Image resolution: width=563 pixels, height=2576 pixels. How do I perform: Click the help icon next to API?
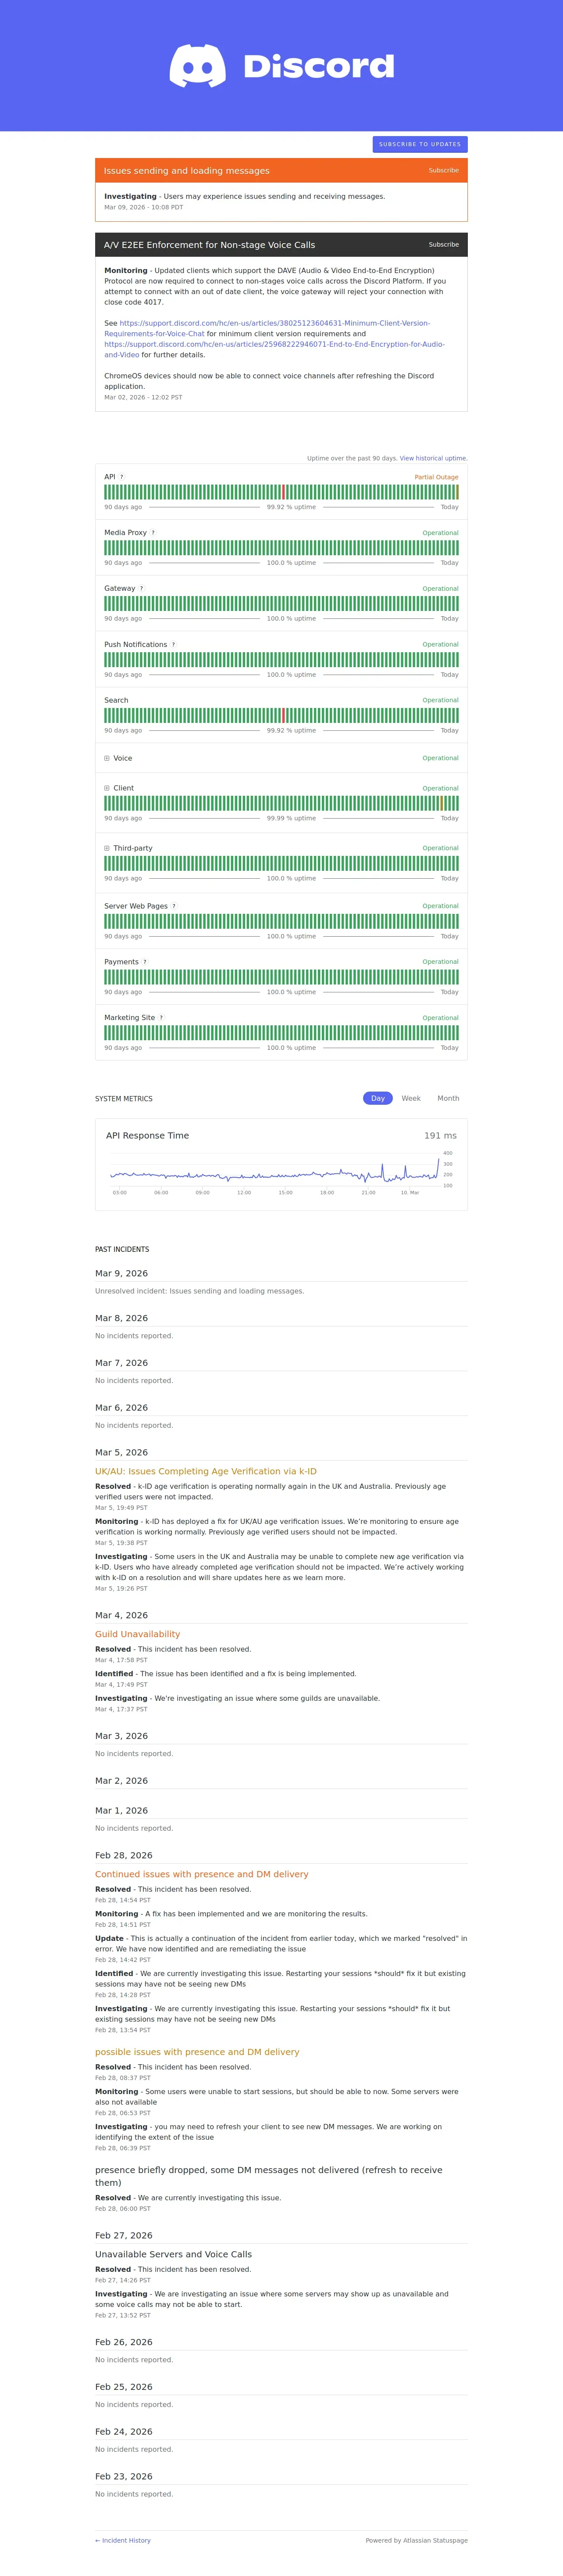click(x=122, y=477)
